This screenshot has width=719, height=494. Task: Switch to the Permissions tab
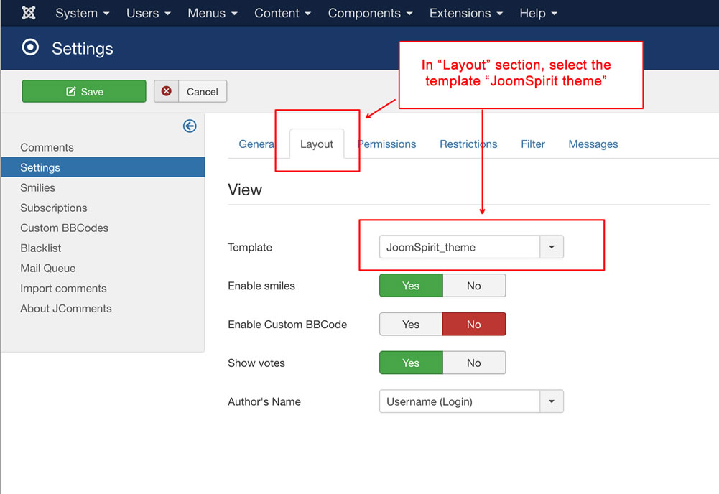pyautogui.click(x=388, y=144)
